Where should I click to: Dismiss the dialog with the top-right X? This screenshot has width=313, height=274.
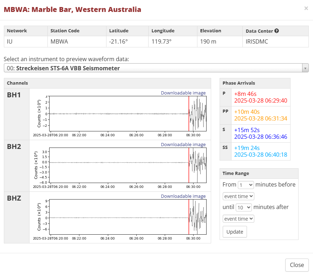306,8
